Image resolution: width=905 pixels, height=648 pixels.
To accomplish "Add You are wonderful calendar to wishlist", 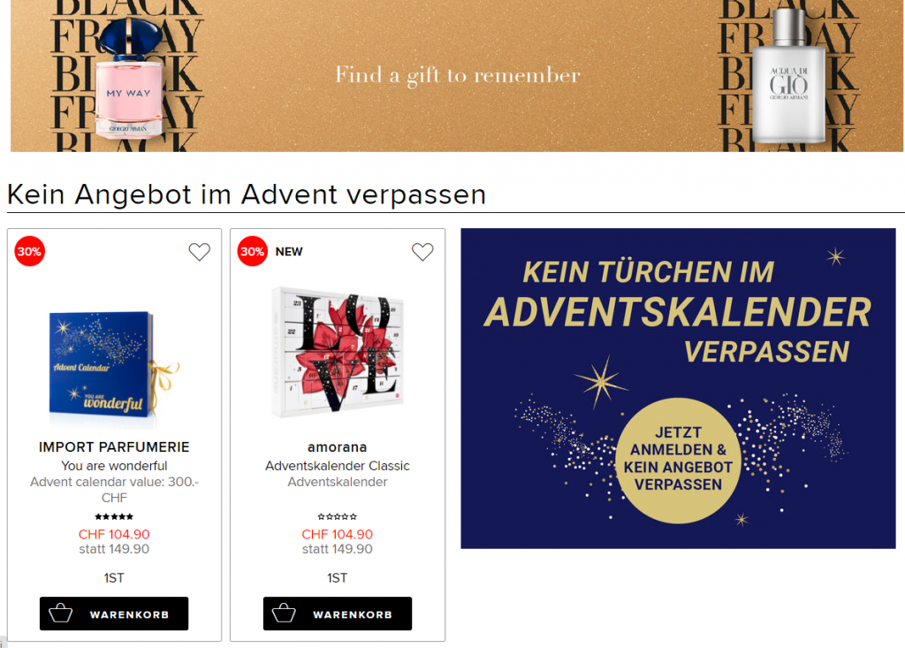I will 199,252.
